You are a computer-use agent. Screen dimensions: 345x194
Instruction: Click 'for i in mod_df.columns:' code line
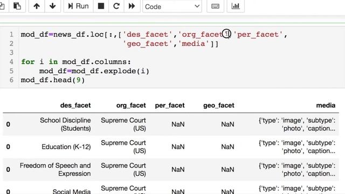pos(76,62)
